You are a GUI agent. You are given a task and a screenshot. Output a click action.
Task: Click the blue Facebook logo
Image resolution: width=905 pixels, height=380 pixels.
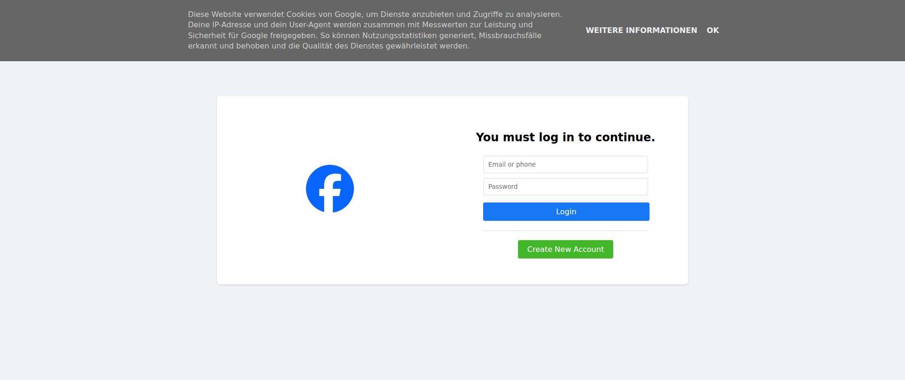[330, 189]
